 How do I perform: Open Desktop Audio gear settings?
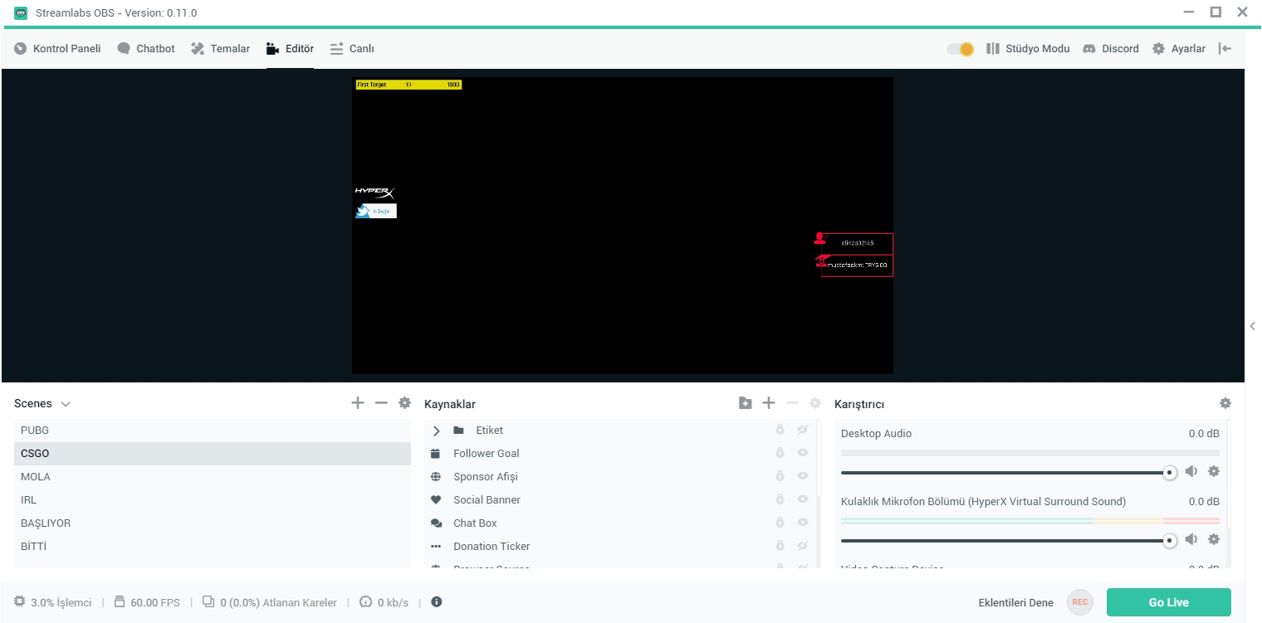tap(1213, 471)
